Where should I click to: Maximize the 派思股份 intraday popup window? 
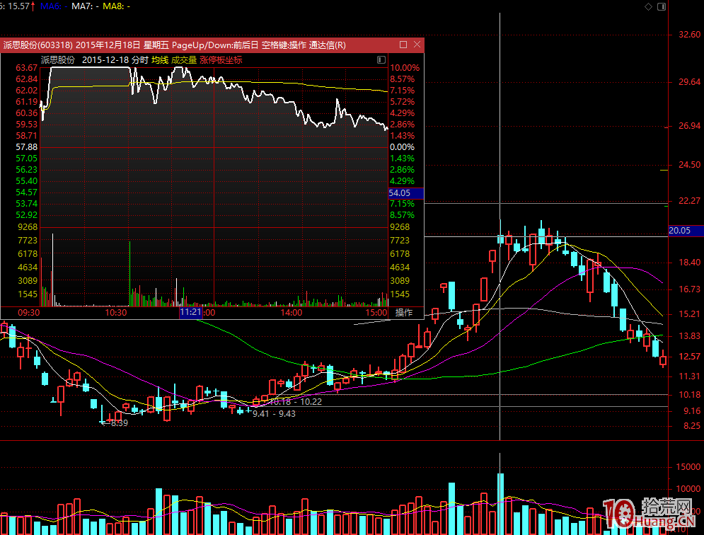click(x=403, y=45)
